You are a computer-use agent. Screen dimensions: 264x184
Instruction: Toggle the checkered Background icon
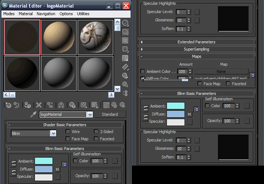click(125, 40)
